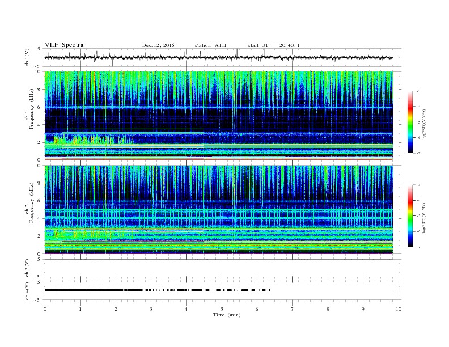Viewport: 449px width, 347px height.
Task: Click the time axis tick label '2'
Action: pos(116,309)
